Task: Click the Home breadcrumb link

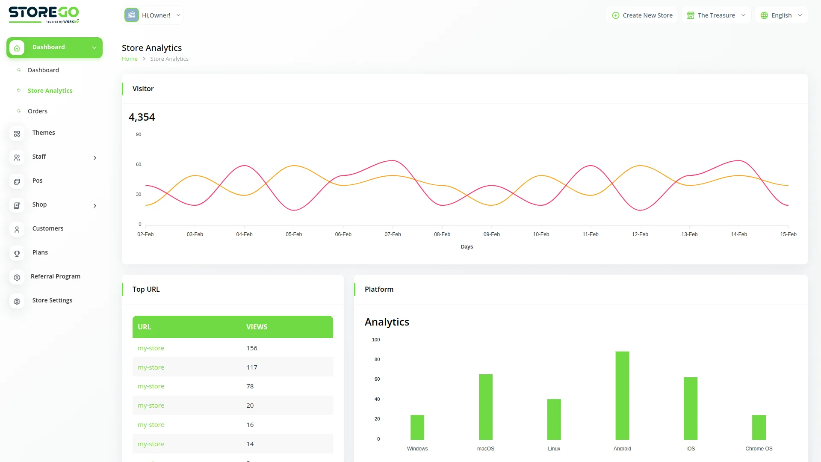Action: coord(130,59)
